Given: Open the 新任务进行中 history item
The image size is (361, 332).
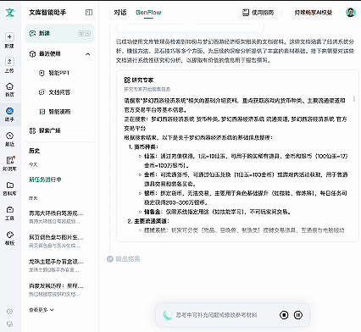Looking at the screenshot, I should coord(45,180).
